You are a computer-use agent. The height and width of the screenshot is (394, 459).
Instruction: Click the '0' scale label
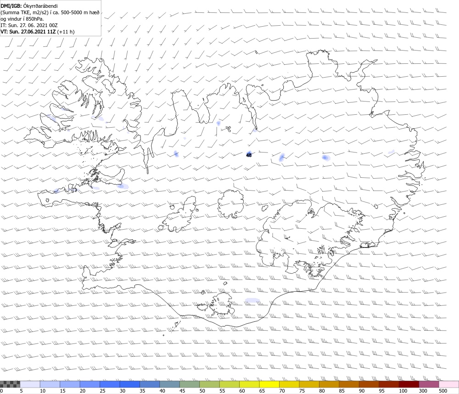[1, 391]
